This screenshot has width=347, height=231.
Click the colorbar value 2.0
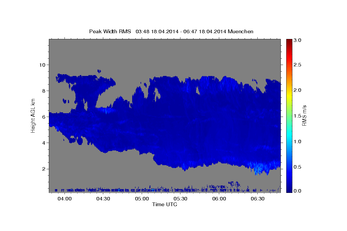(x=298, y=90)
